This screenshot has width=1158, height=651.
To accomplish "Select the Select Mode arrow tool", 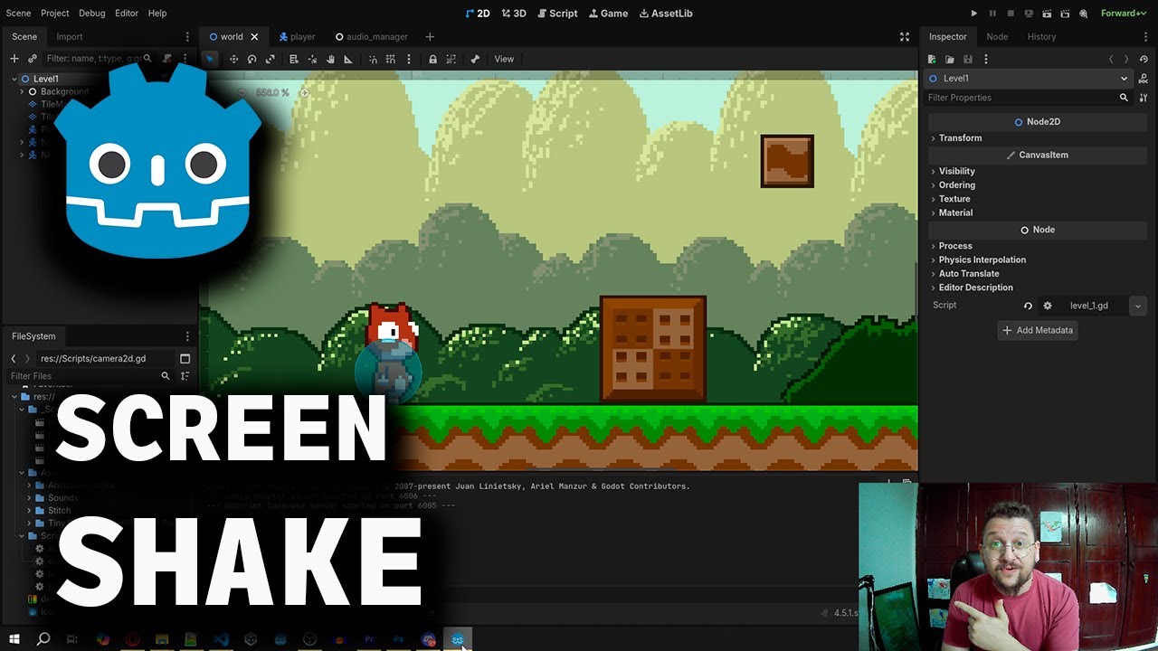I will pyautogui.click(x=210, y=59).
